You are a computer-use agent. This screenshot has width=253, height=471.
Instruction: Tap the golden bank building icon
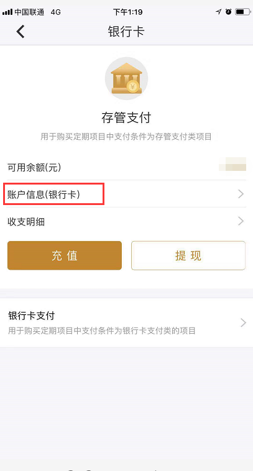126,78
